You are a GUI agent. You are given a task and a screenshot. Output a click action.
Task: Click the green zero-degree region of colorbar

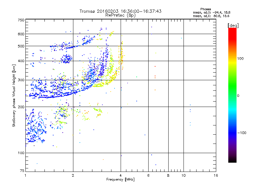pyautogui.click(x=232, y=95)
